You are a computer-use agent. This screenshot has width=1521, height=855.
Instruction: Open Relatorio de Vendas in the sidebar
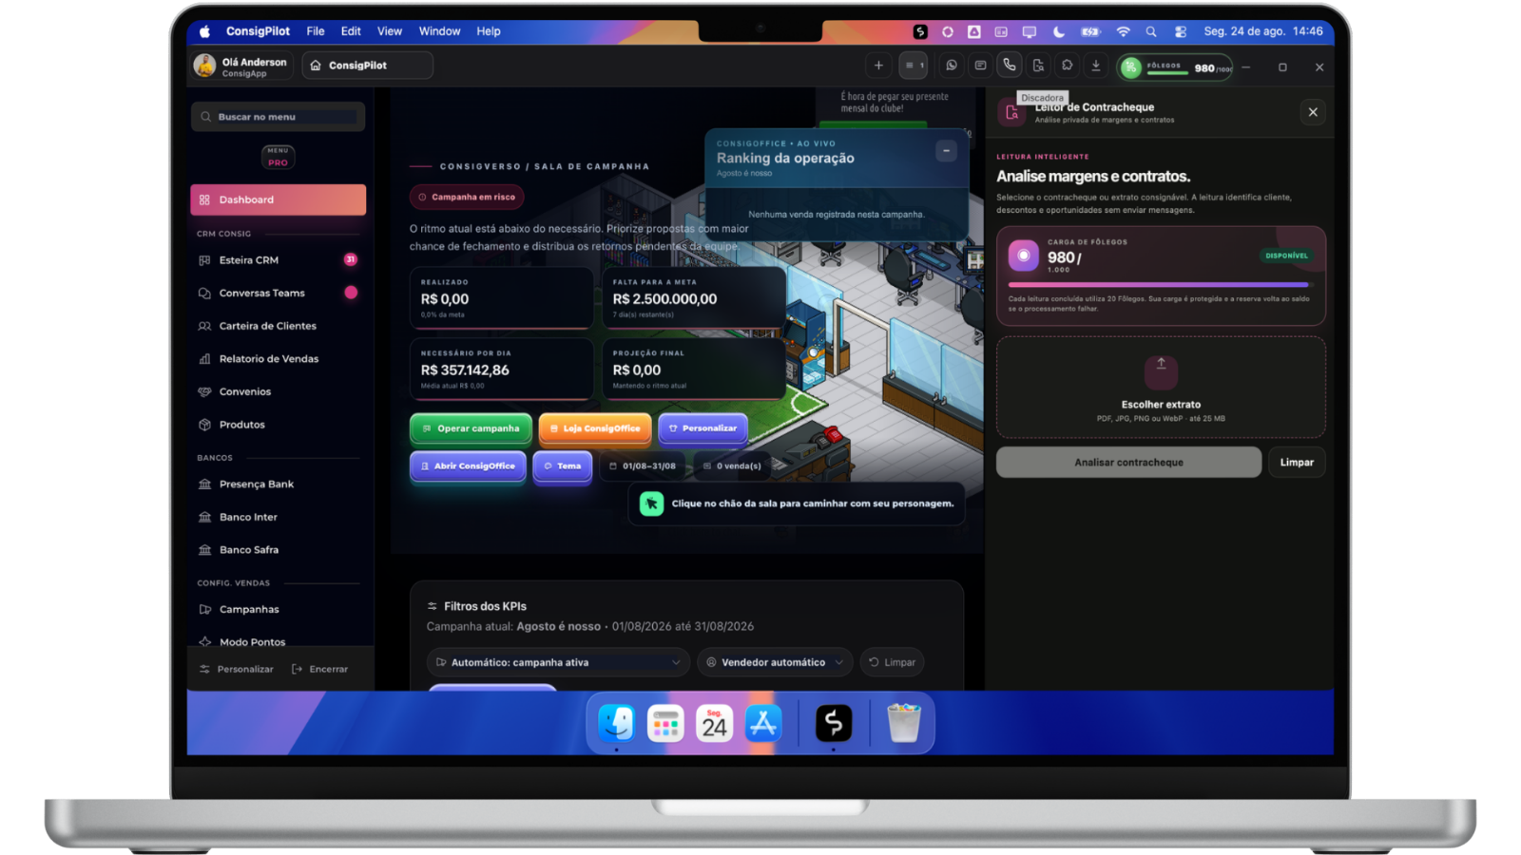tap(278, 359)
